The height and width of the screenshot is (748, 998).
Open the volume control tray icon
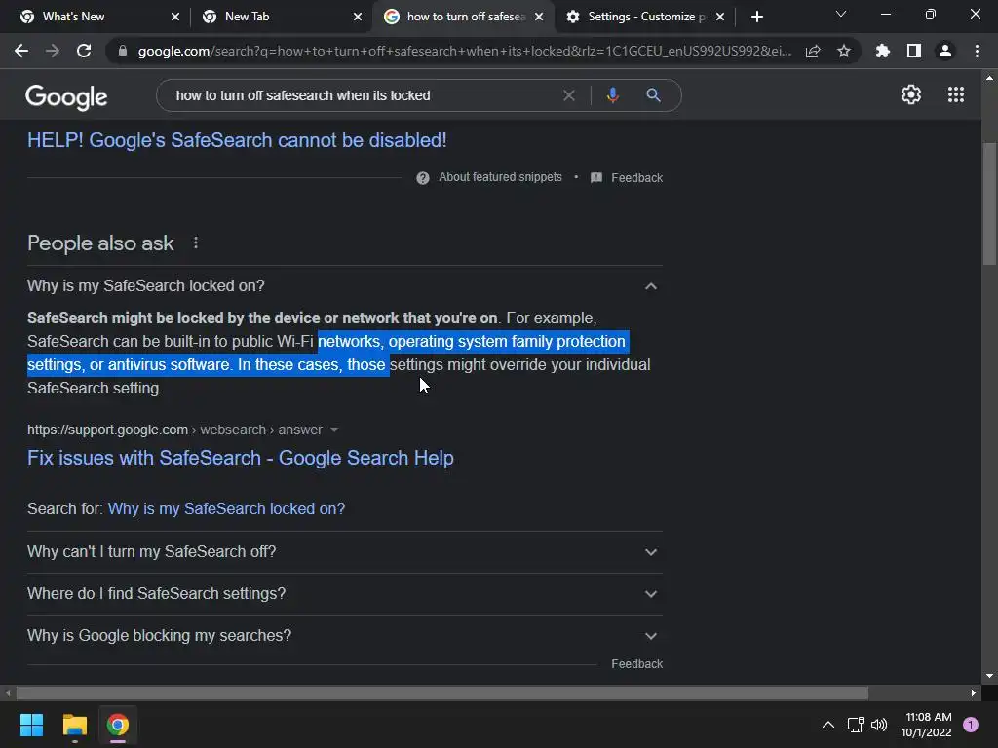879,725
